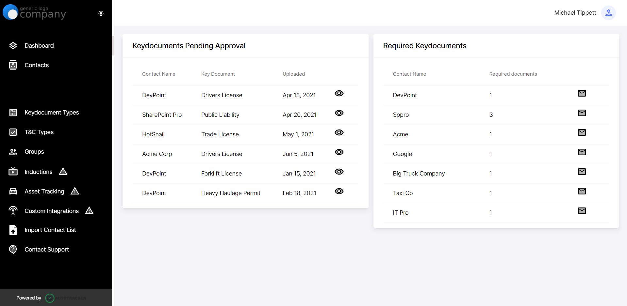Toggle the sidebar pin radio button
This screenshot has height=306, width=627.
coord(101,13)
